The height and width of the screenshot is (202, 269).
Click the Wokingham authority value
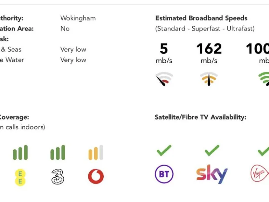point(78,18)
